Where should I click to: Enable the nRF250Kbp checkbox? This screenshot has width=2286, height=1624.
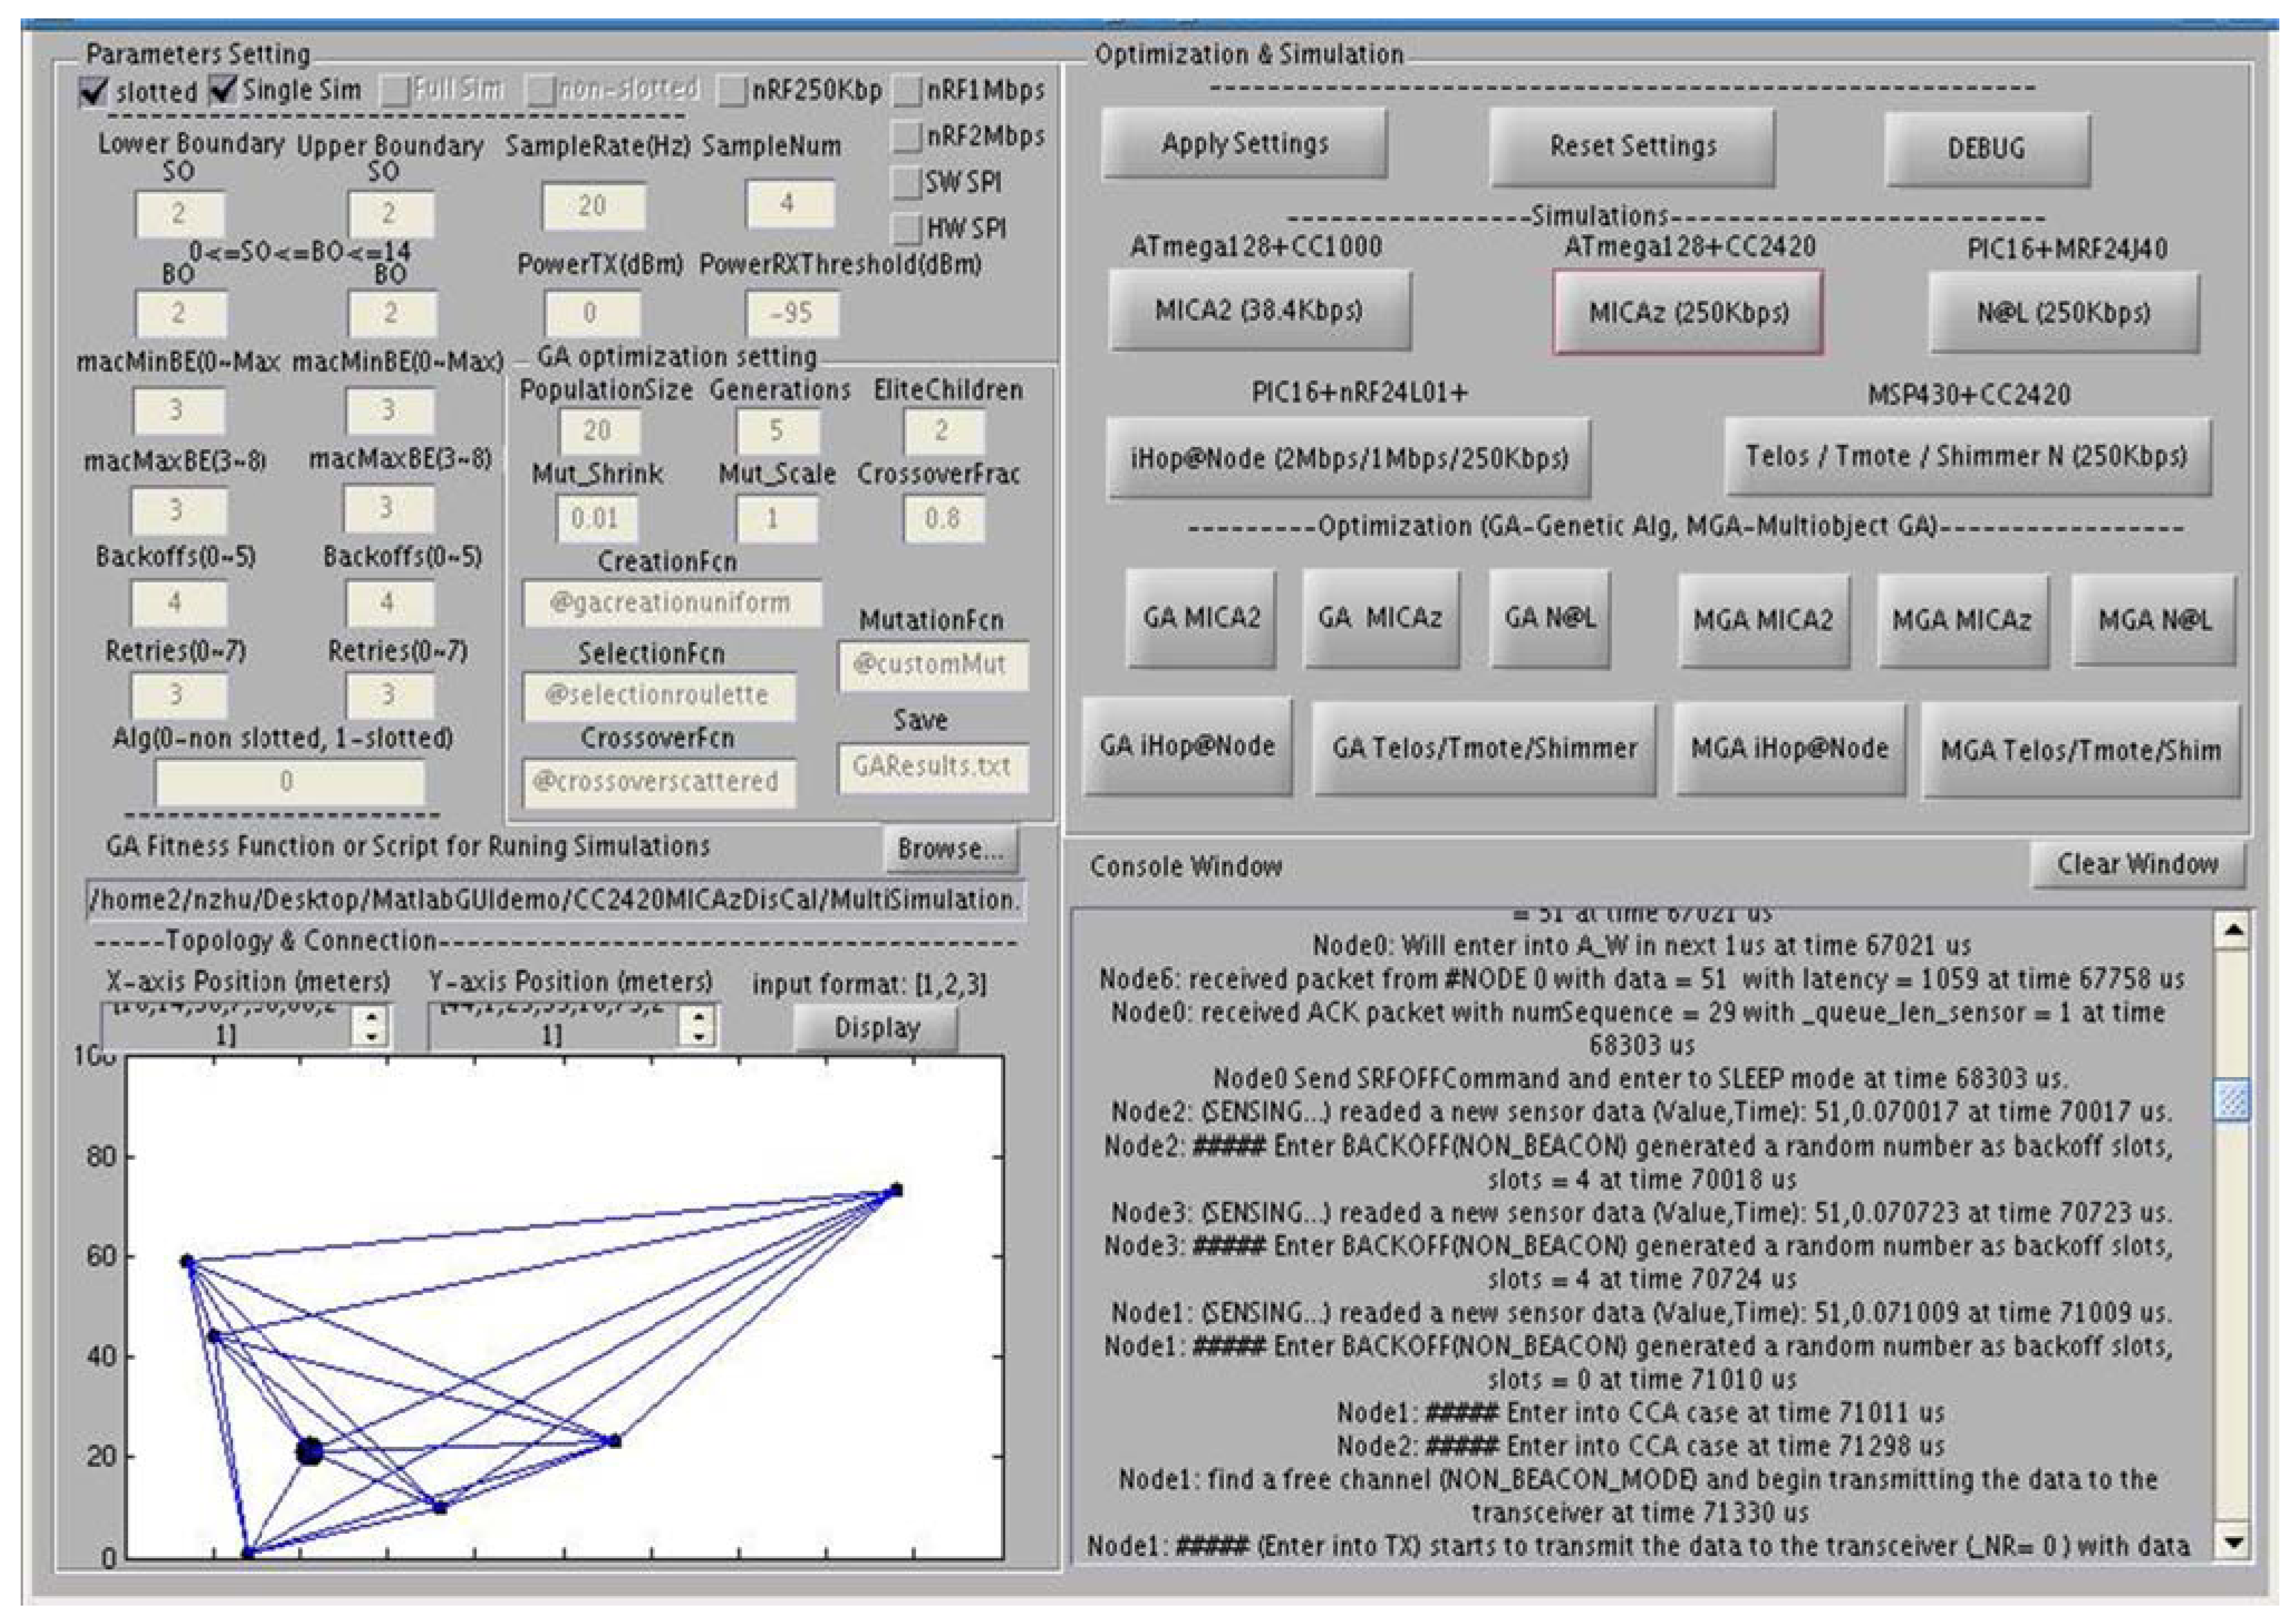point(733,91)
